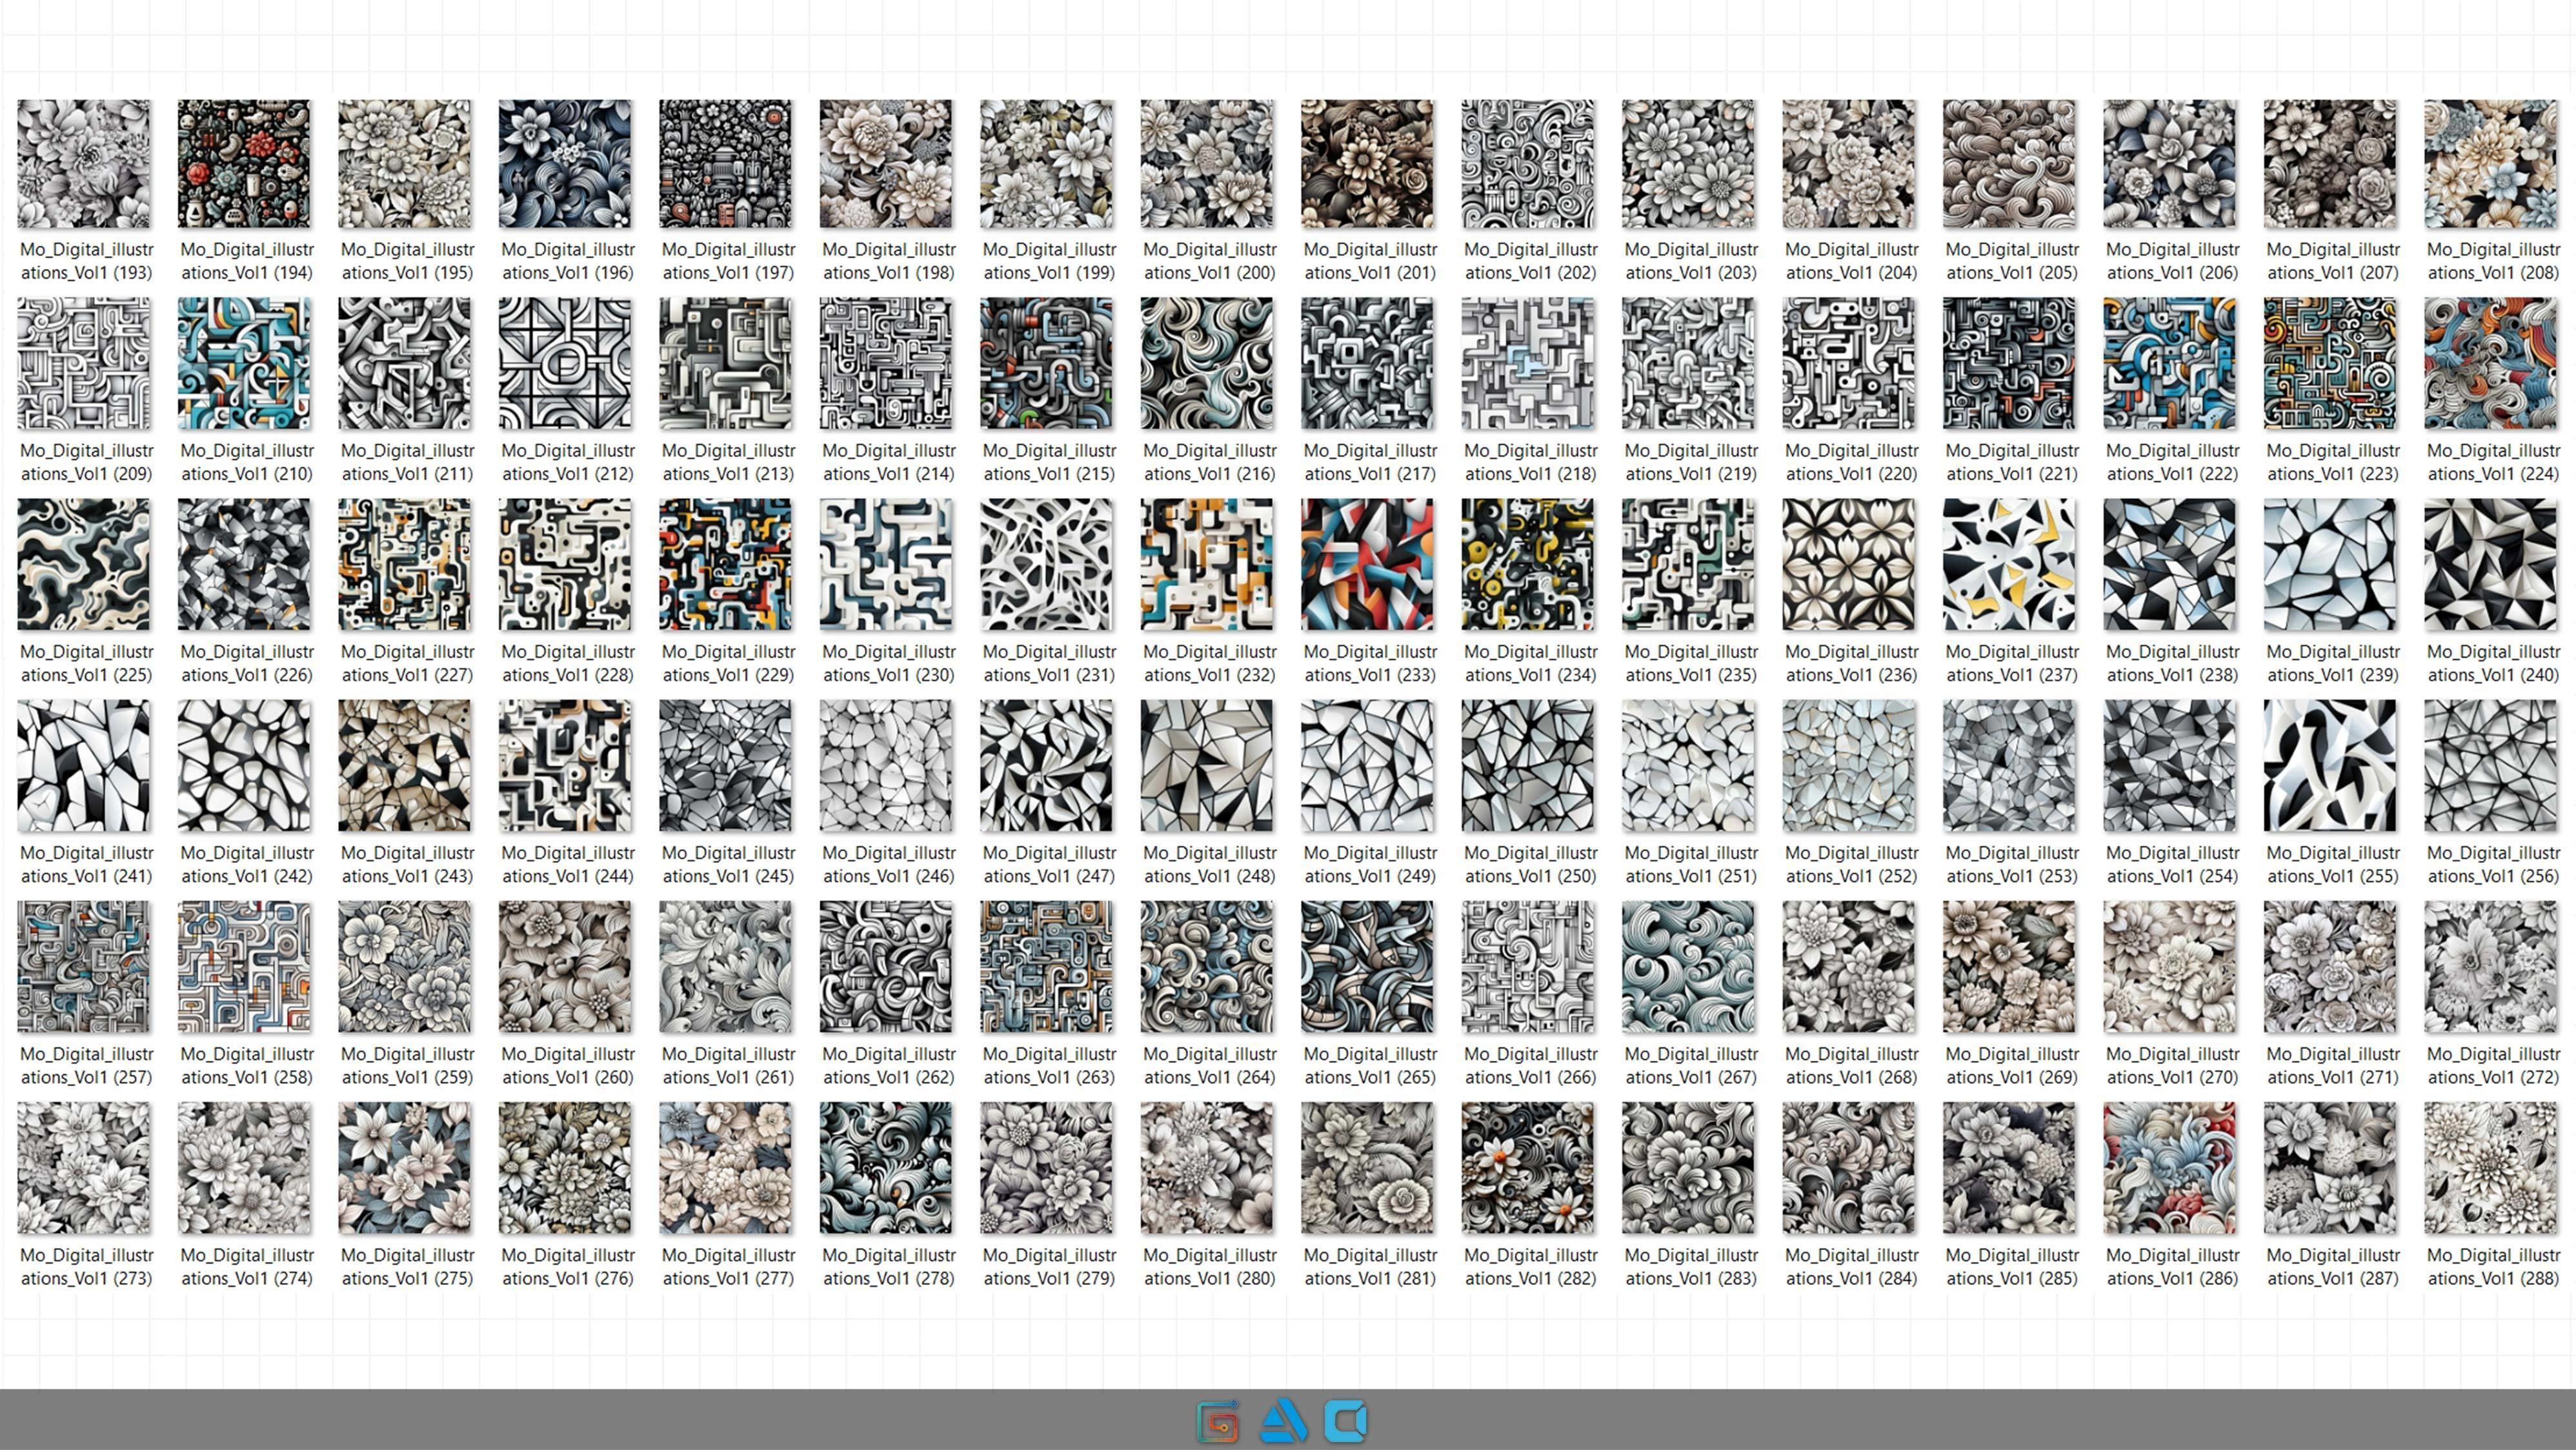The image size is (2576, 1450).
Task: Click the blue C-shaped logo icon
Action: 1346,1421
